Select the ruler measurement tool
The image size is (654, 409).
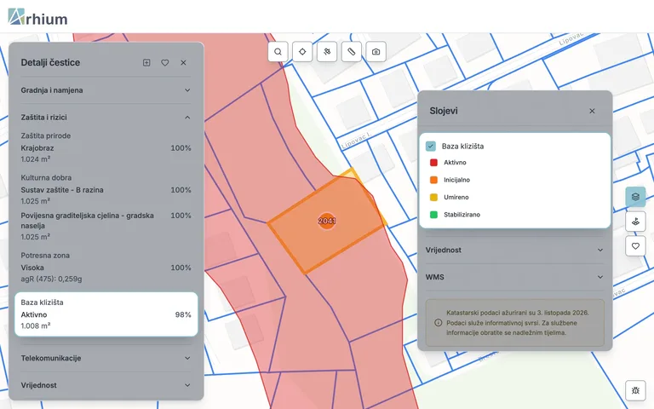[x=352, y=52]
